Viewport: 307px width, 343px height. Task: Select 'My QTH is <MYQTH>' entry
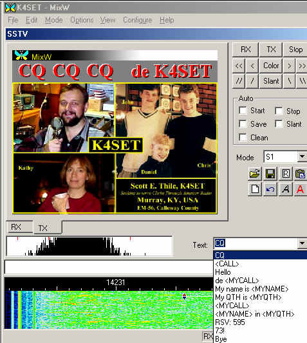[260, 297]
